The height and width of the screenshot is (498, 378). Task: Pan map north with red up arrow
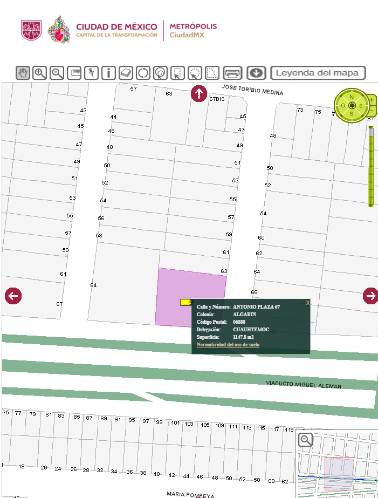pos(199,94)
